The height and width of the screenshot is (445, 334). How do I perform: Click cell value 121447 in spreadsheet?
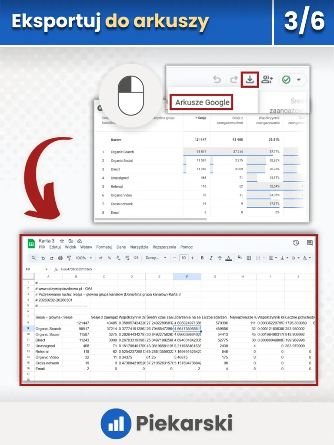tap(76, 323)
